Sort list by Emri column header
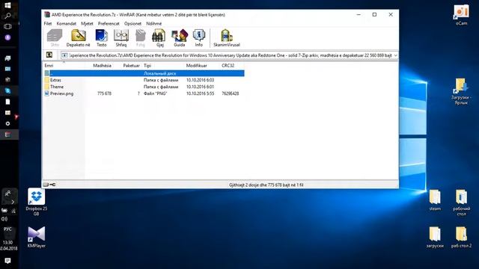Screen dimensions: 479x269 click(x=49, y=66)
